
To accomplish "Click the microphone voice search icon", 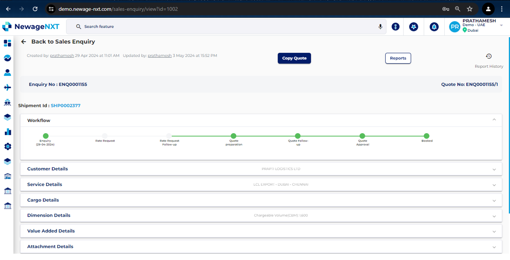I will click(x=380, y=27).
